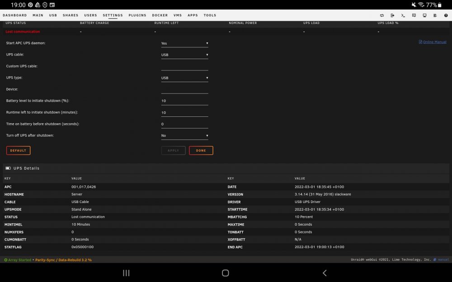452x282 pixels.
Task: Open the Online Manual link
Action: (x=434, y=42)
